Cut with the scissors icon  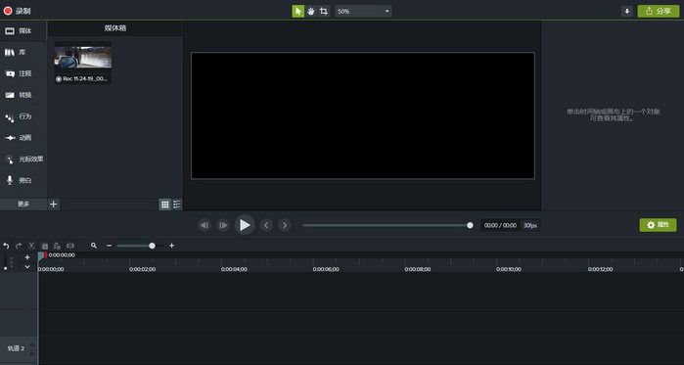[x=31, y=246]
